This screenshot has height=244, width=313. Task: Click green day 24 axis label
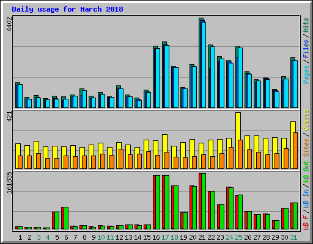229,237
